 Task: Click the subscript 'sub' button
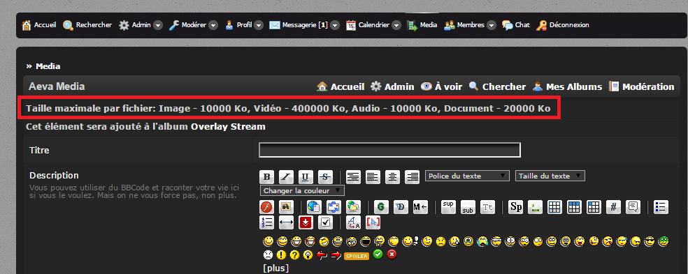tap(468, 206)
